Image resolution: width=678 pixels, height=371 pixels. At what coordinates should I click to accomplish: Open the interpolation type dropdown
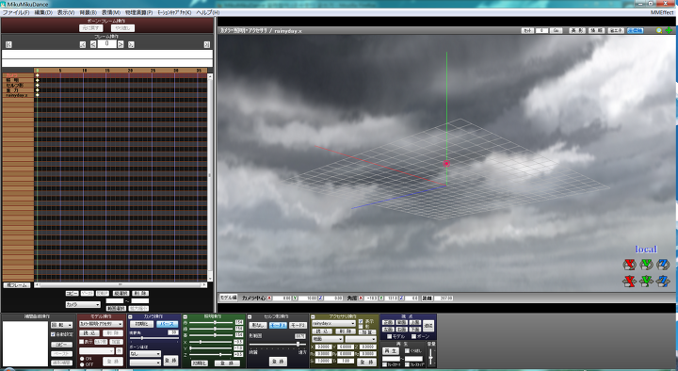click(61, 325)
